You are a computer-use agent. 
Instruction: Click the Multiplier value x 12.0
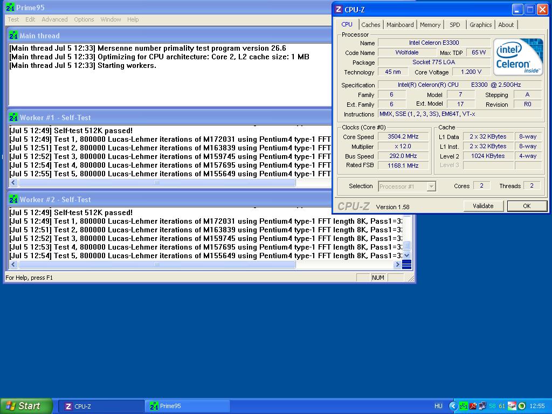click(403, 146)
